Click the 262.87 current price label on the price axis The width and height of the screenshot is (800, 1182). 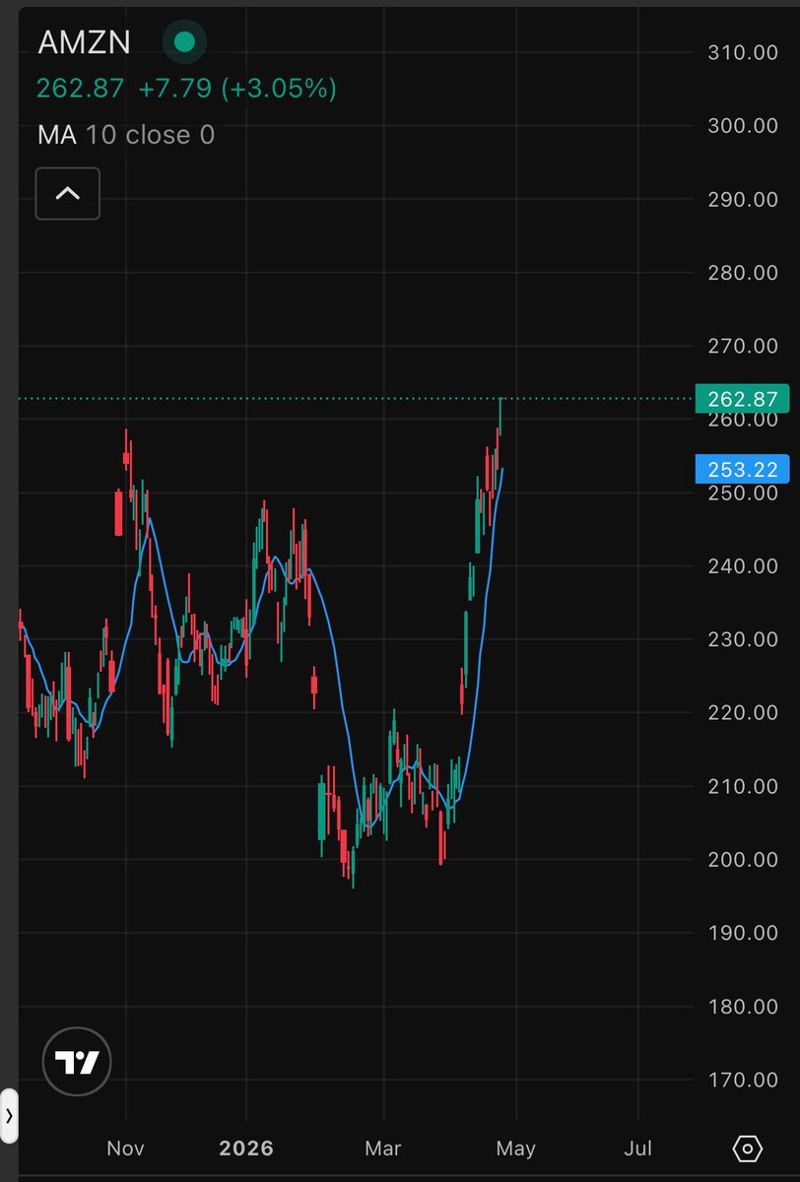741,399
